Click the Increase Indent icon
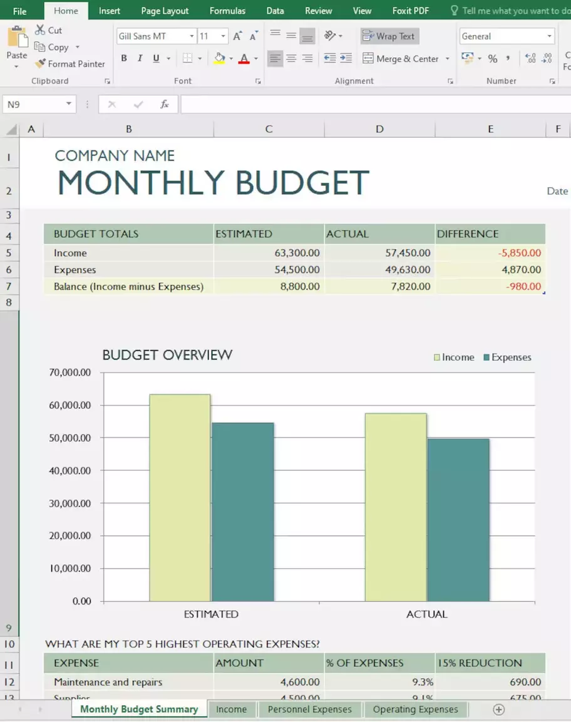The width and height of the screenshot is (571, 722). point(349,58)
